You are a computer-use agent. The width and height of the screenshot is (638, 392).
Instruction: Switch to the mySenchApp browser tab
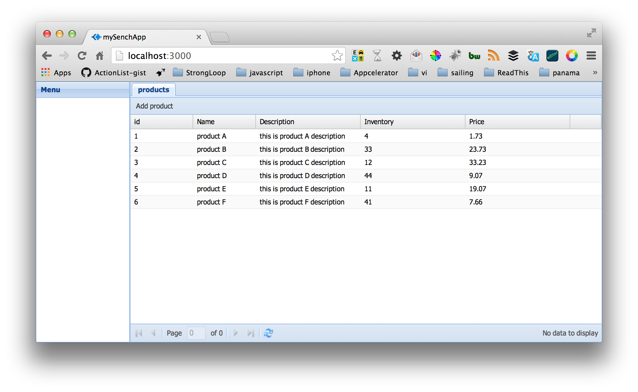pos(141,37)
